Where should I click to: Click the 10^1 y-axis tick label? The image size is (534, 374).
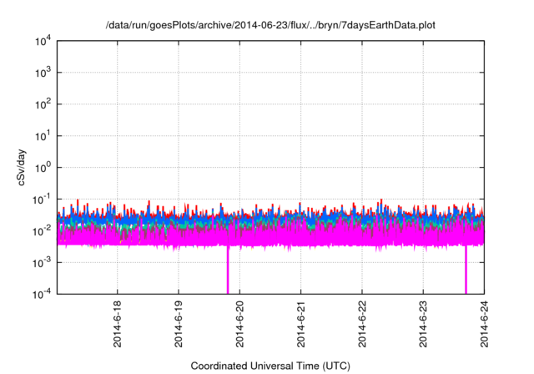tap(43, 136)
